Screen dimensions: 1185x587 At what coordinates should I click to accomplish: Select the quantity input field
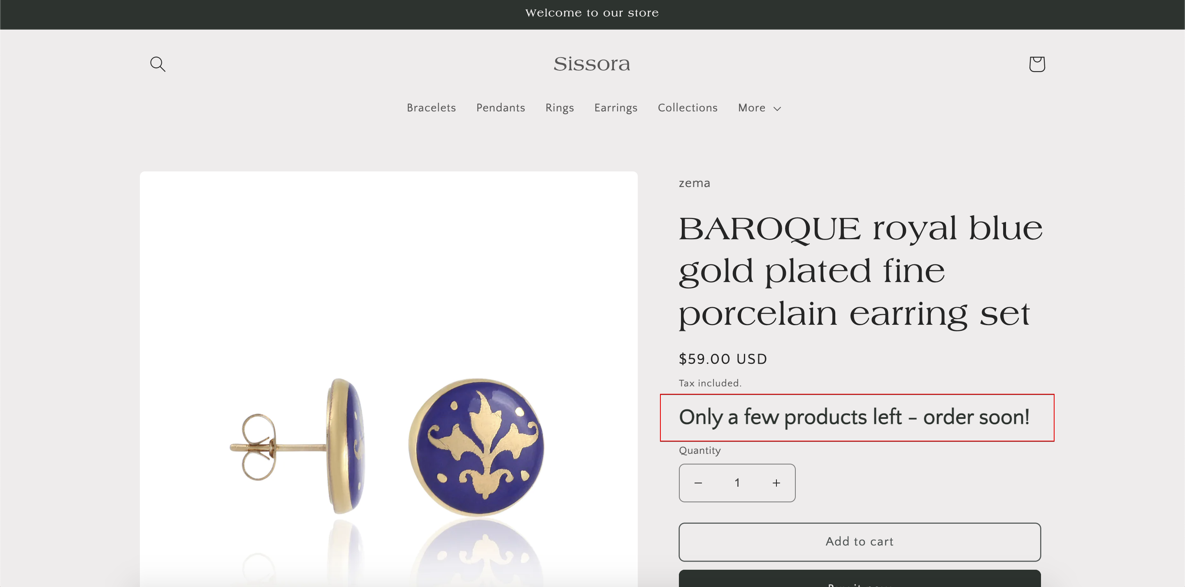(x=737, y=483)
